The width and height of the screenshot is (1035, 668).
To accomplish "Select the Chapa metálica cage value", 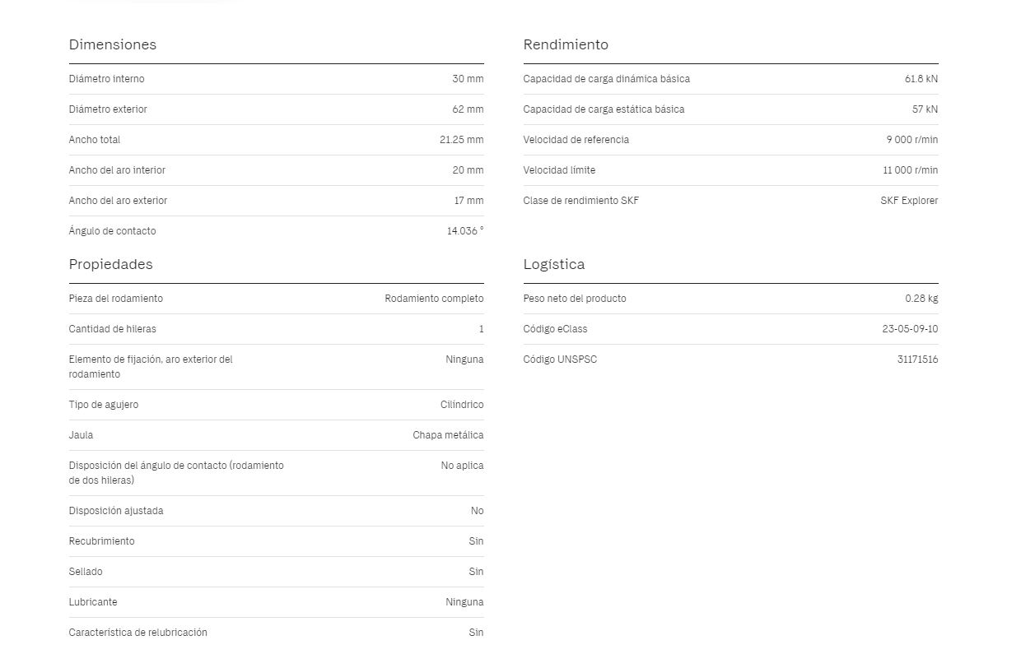I will click(448, 435).
